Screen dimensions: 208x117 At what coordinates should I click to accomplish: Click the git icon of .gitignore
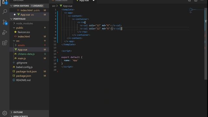coord(14,63)
